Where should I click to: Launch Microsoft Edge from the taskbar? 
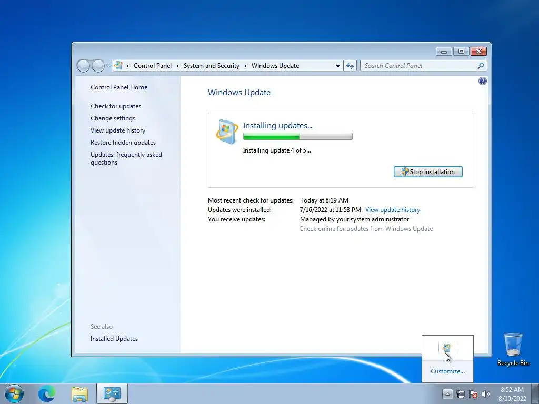pyautogui.click(x=47, y=393)
